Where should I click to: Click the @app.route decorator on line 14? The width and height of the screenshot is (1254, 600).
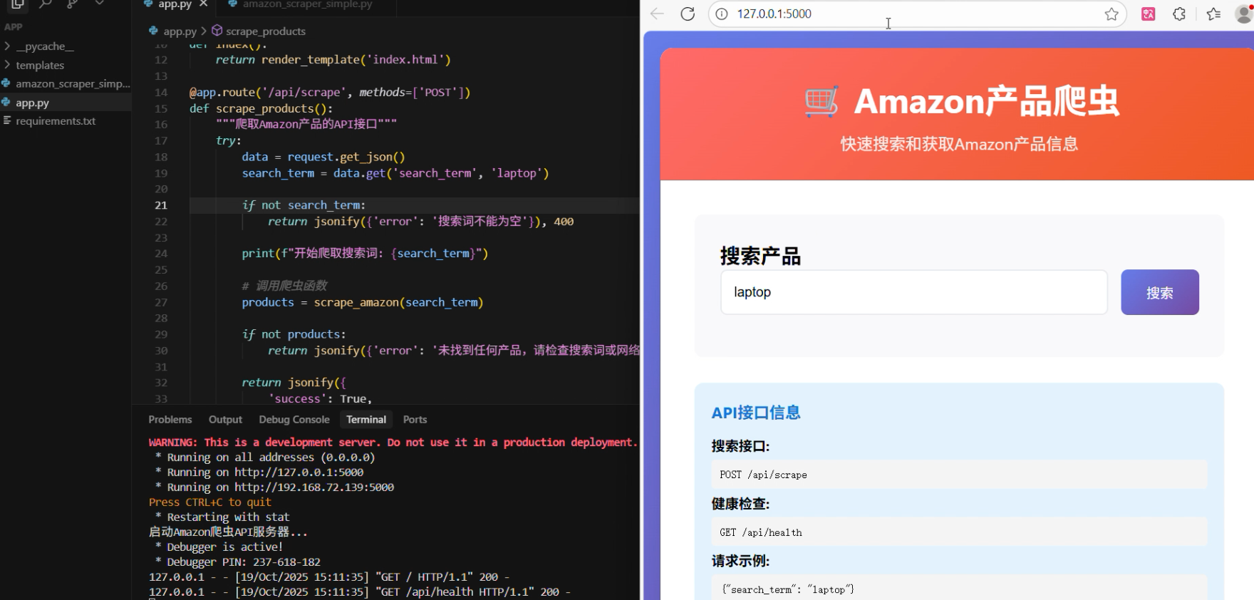[330, 93]
